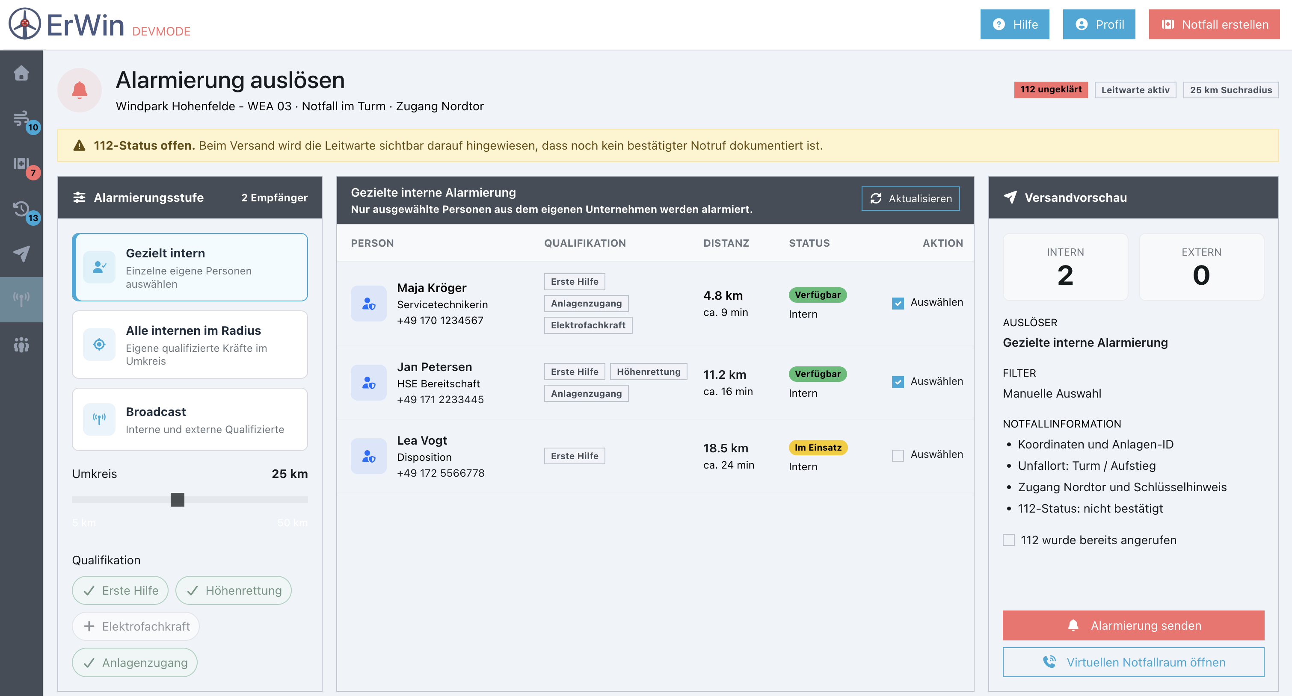
Task: Click INTERN count card showing 2
Action: point(1065,267)
